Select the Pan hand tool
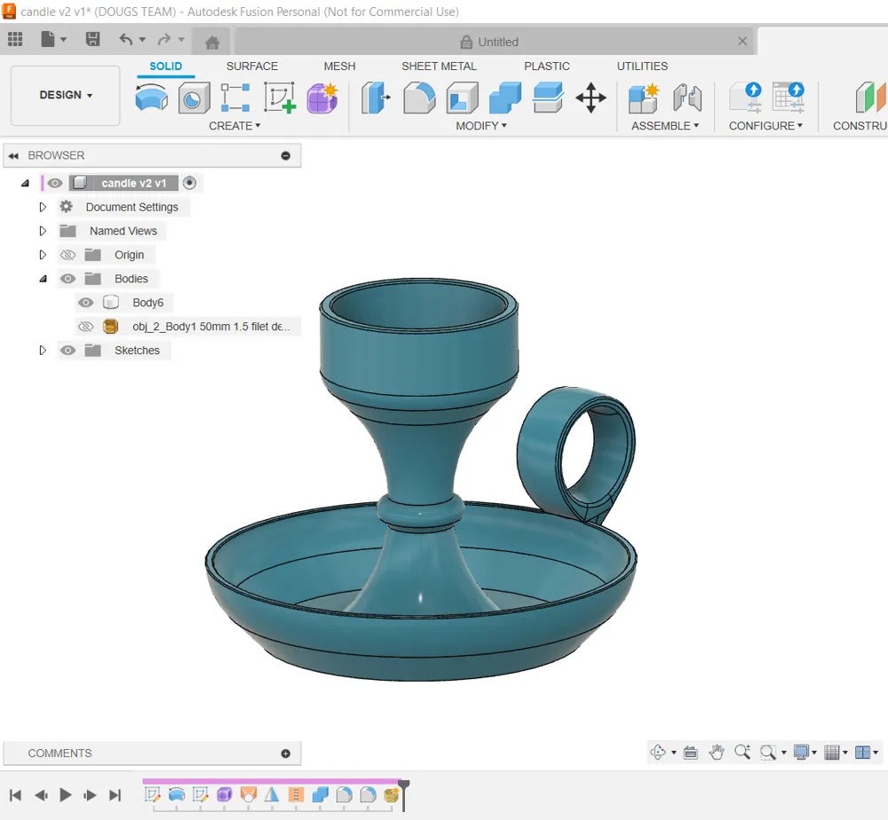The image size is (888, 820). coord(717,752)
